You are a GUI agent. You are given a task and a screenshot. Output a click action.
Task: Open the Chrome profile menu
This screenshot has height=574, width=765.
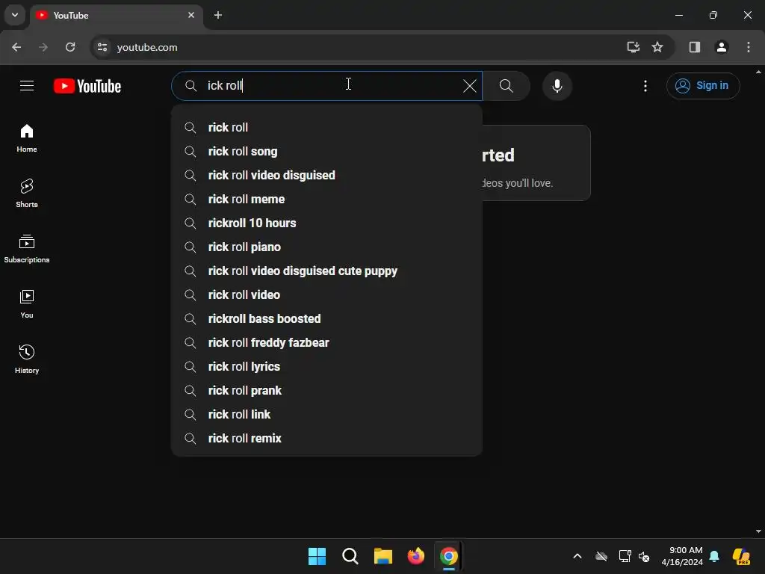click(x=721, y=47)
